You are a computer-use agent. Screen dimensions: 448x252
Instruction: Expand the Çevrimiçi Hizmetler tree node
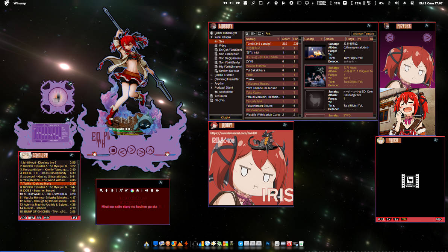[x=212, y=79]
